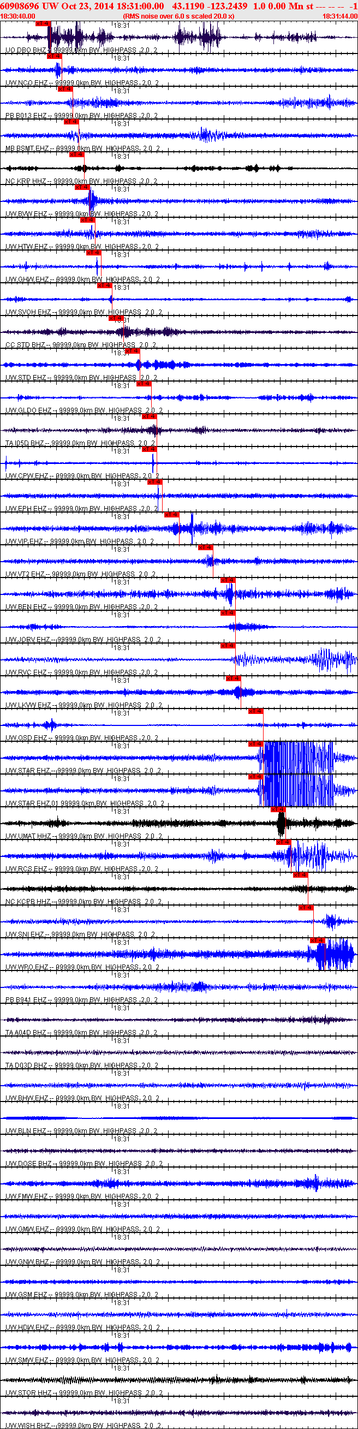Click the red pick marker on UW.SNI trace
This screenshot has height=1429, width=358.
(x=306, y=907)
